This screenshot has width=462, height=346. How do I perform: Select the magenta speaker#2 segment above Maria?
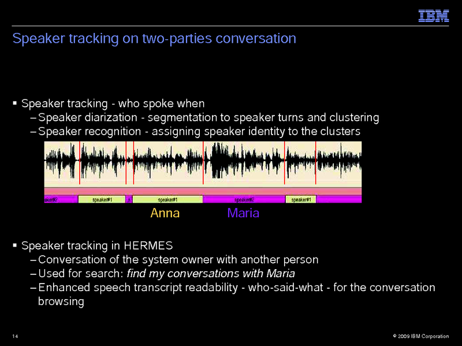(244, 199)
